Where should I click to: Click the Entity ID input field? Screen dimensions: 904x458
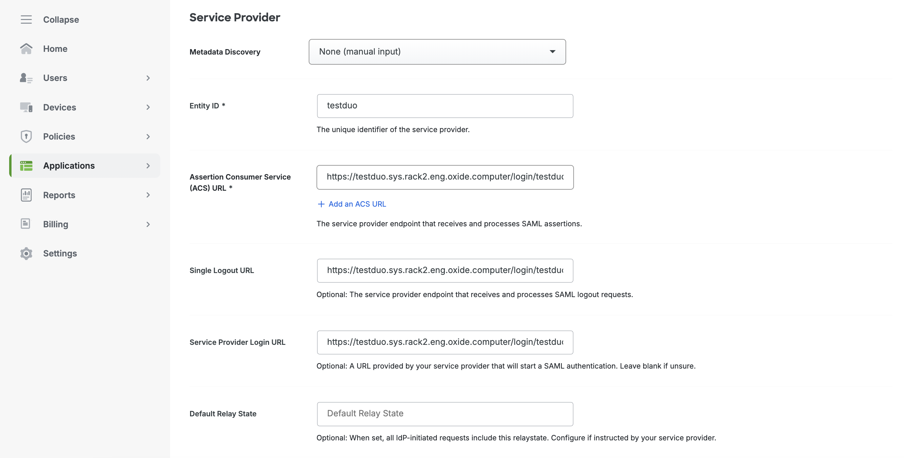(x=445, y=106)
